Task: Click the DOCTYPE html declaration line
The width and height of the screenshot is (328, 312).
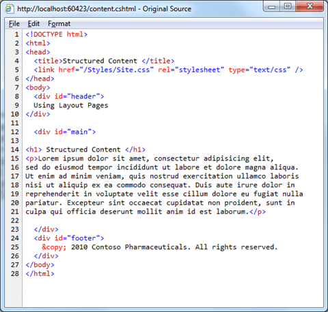Action: pyautogui.click(x=57, y=35)
